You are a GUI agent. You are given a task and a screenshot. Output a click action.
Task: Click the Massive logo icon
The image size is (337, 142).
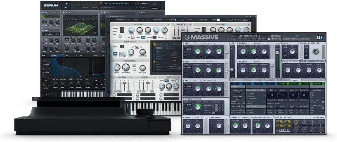pyautogui.click(x=187, y=37)
